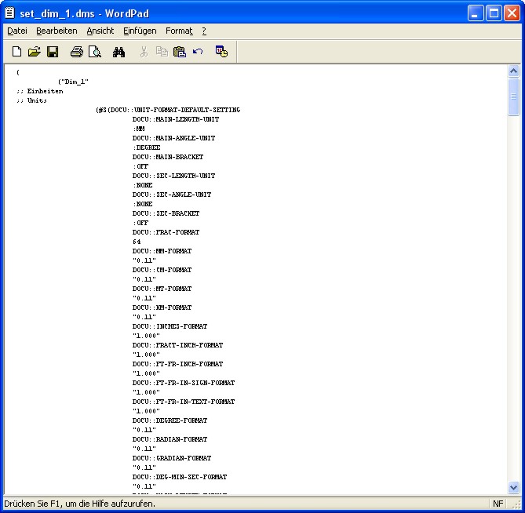This screenshot has width=525, height=513.
Task: Open the Bearbeiten menu
Action: [x=57, y=31]
